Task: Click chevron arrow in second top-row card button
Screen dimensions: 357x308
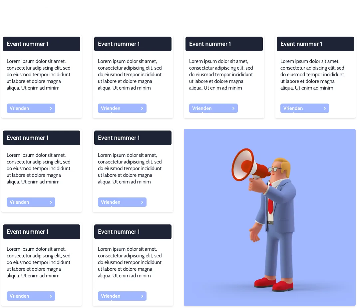Action: [142, 108]
